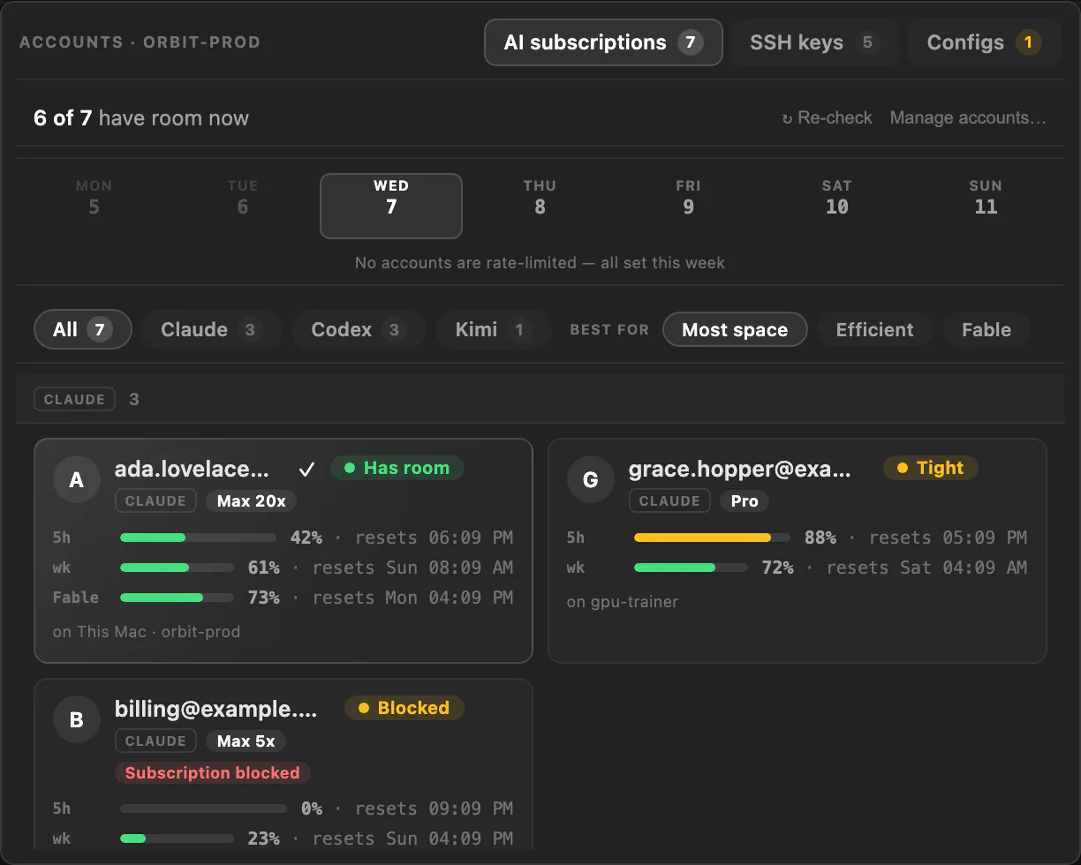Screen dimensions: 1081x865
Task: Click the Max 5x plan badge
Action: tap(246, 741)
